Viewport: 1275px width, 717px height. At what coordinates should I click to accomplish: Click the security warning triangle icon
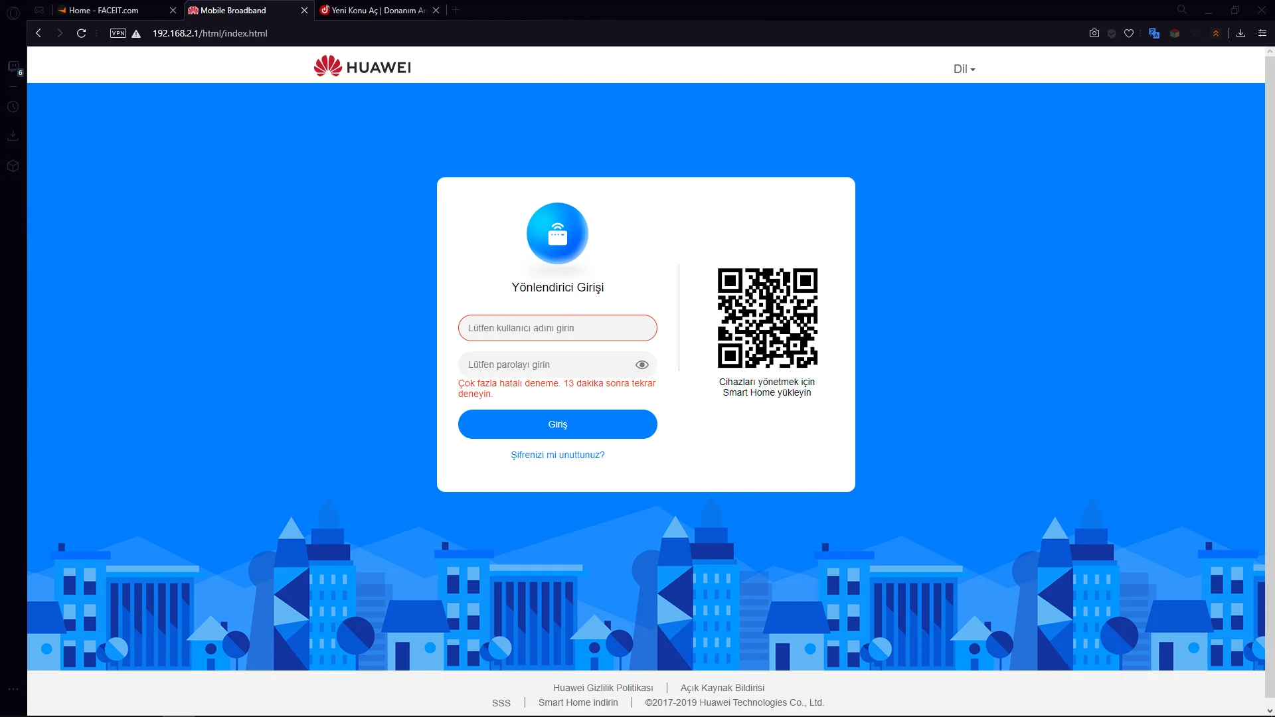point(136,34)
